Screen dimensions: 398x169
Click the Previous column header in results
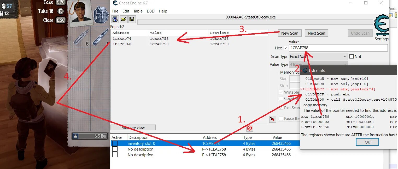coord(219,33)
